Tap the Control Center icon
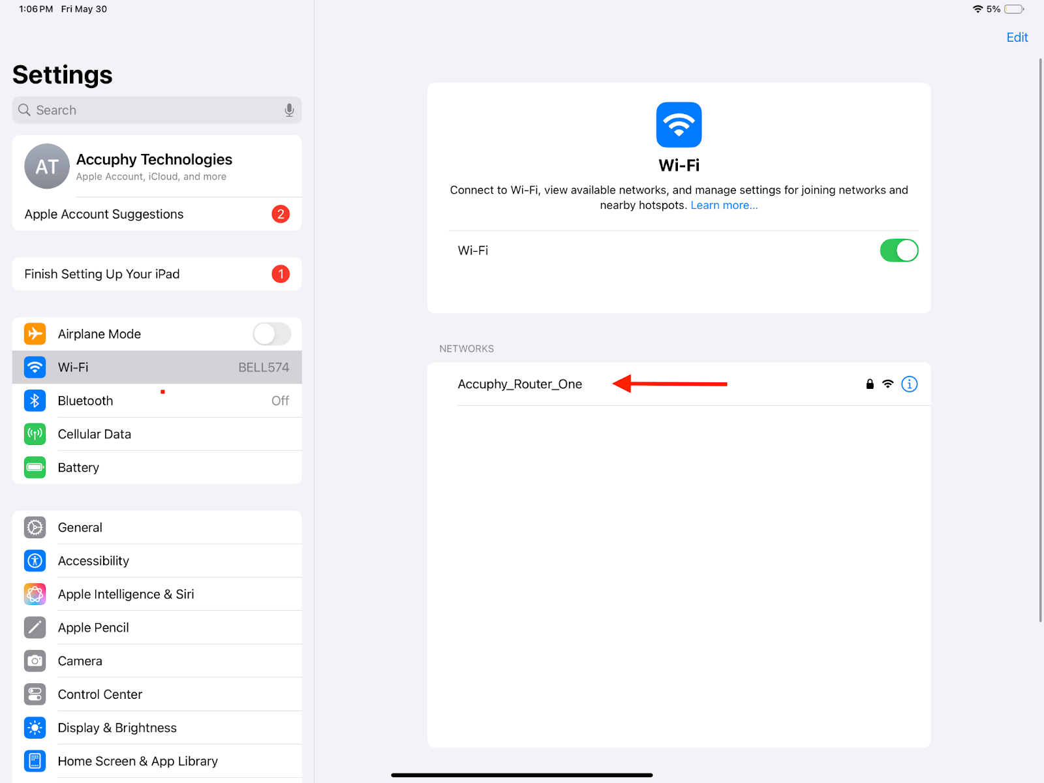The height and width of the screenshot is (783, 1044). [x=35, y=694]
